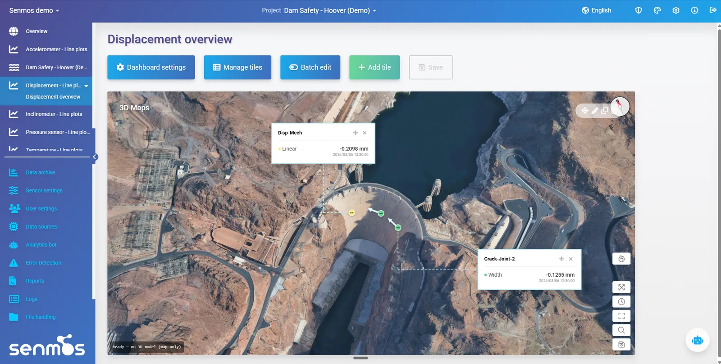The height and width of the screenshot is (364, 721).
Task: Open the English language selector
Action: [596, 10]
